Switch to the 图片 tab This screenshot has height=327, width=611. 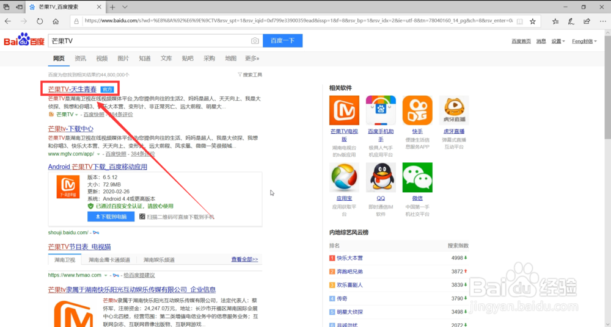(x=123, y=59)
